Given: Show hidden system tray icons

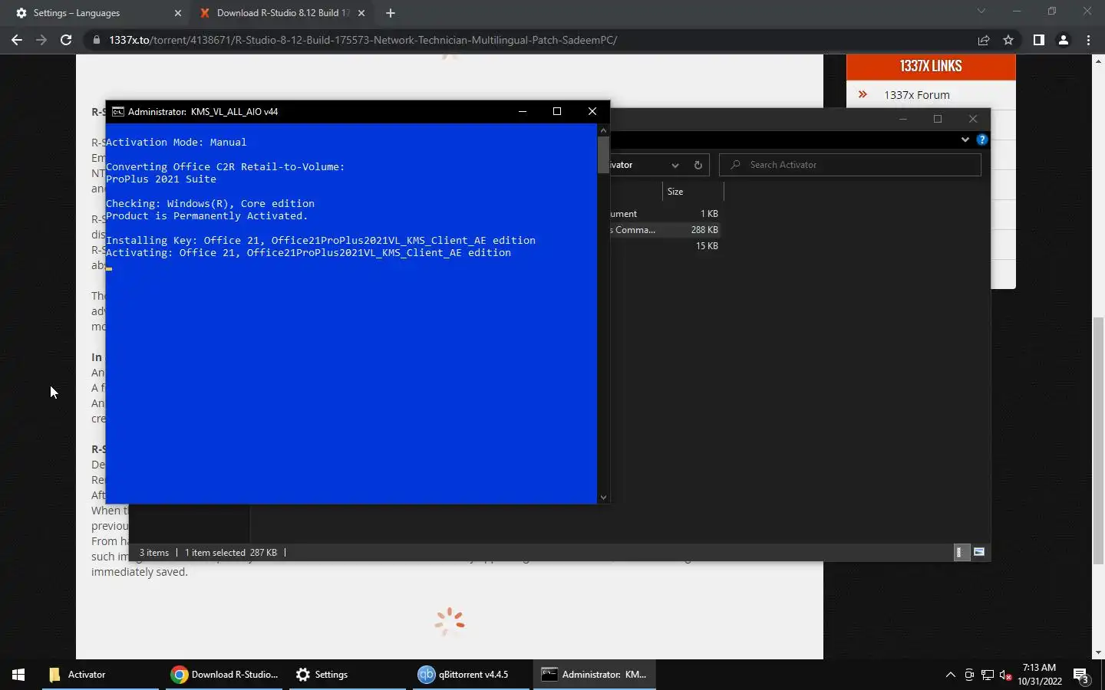Looking at the screenshot, I should point(950,675).
